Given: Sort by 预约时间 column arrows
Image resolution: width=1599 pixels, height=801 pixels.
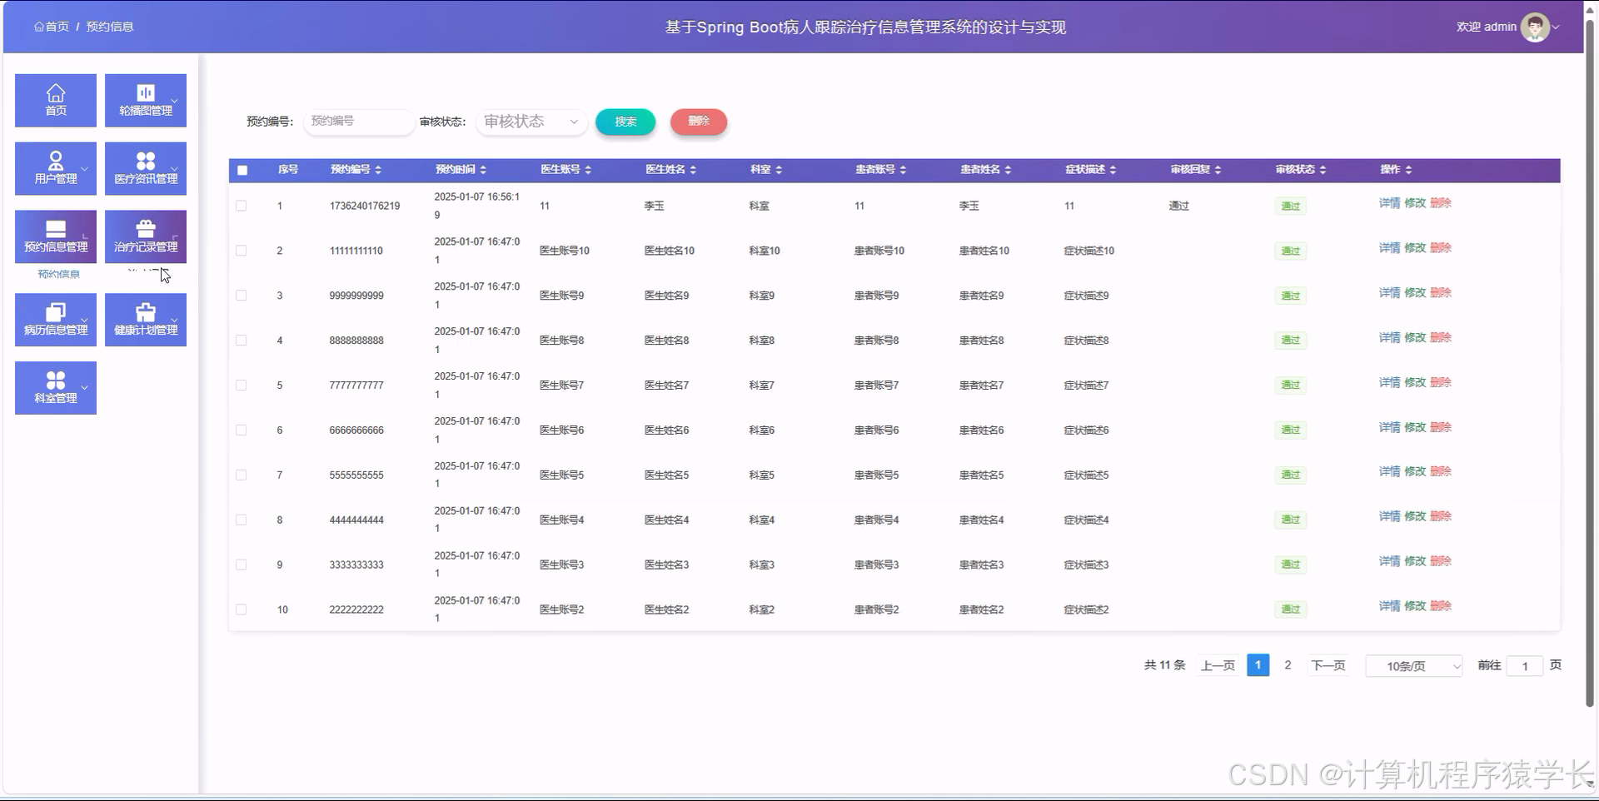Looking at the screenshot, I should 481,169.
